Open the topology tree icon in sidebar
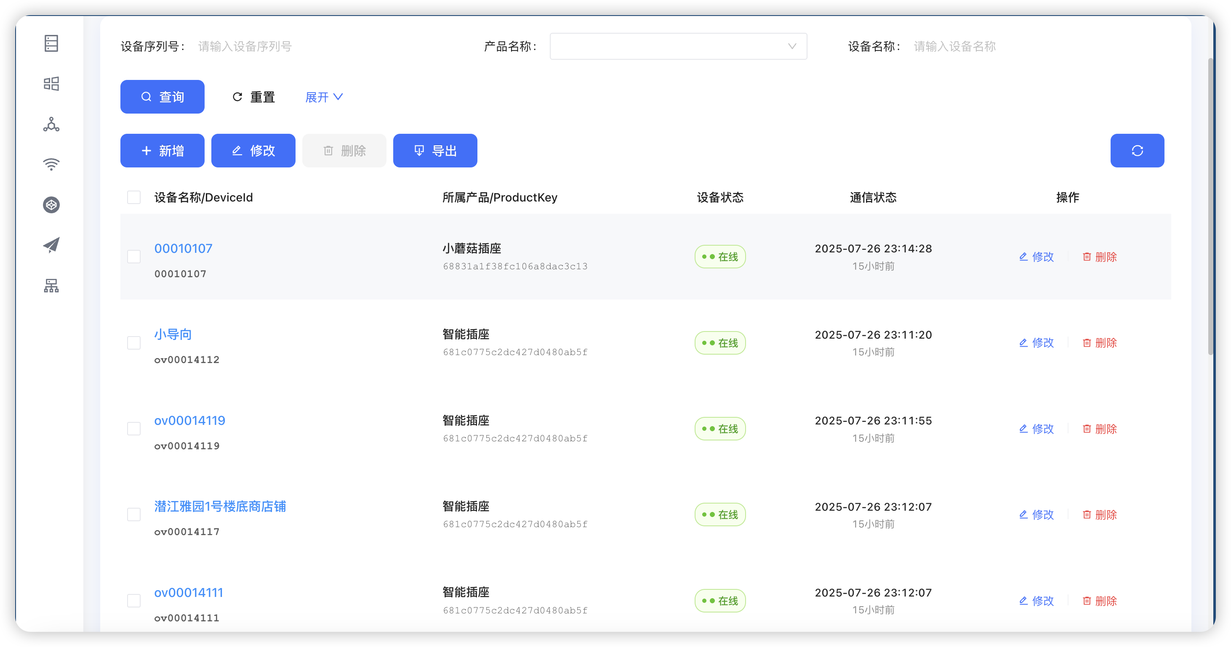Image resolution: width=1231 pixels, height=647 pixels. (x=51, y=286)
